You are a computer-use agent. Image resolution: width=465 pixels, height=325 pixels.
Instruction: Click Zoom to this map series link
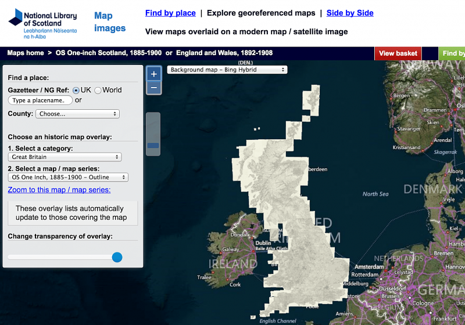tap(59, 190)
